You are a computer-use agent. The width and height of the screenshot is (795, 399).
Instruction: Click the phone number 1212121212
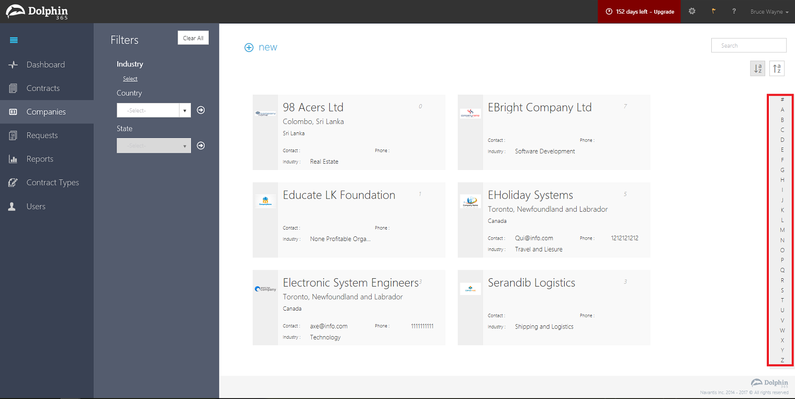point(624,238)
